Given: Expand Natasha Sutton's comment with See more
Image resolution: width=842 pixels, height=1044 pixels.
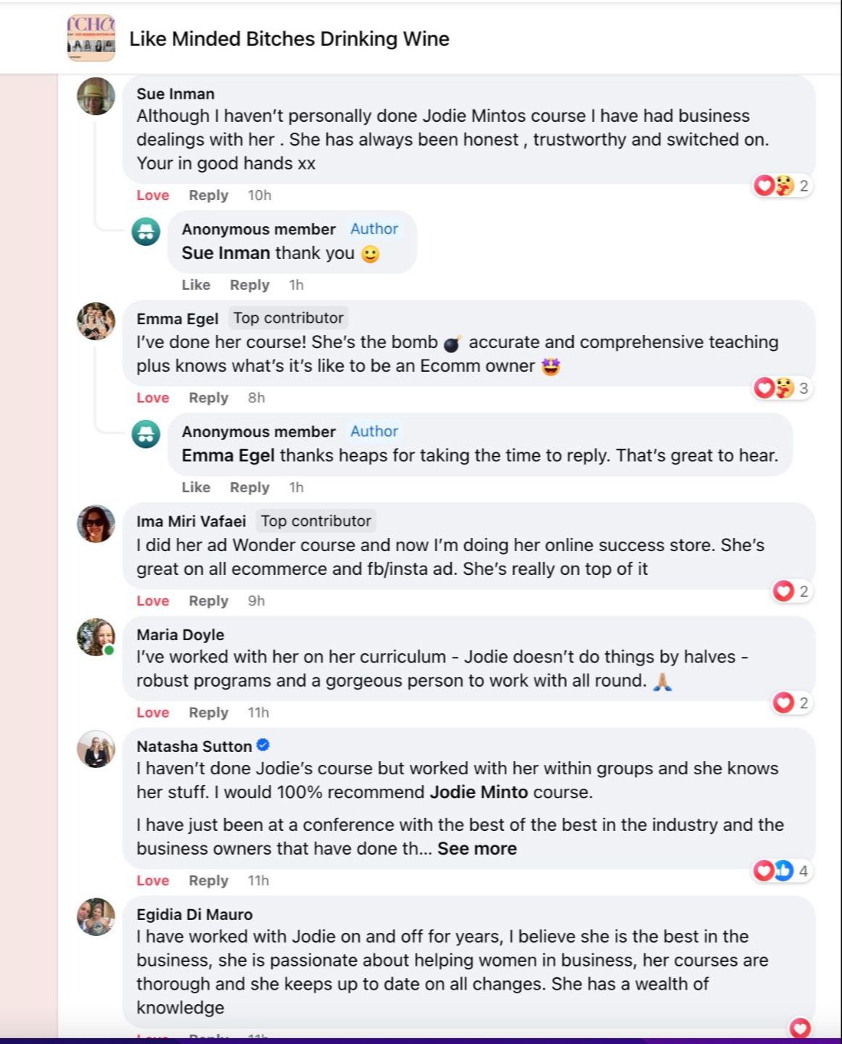Looking at the screenshot, I should tap(476, 848).
